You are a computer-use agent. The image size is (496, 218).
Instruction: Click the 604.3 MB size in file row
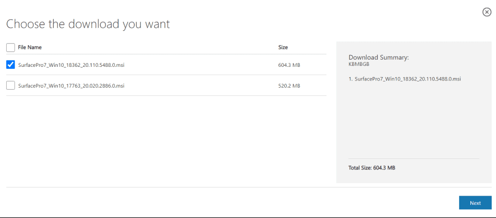(289, 65)
